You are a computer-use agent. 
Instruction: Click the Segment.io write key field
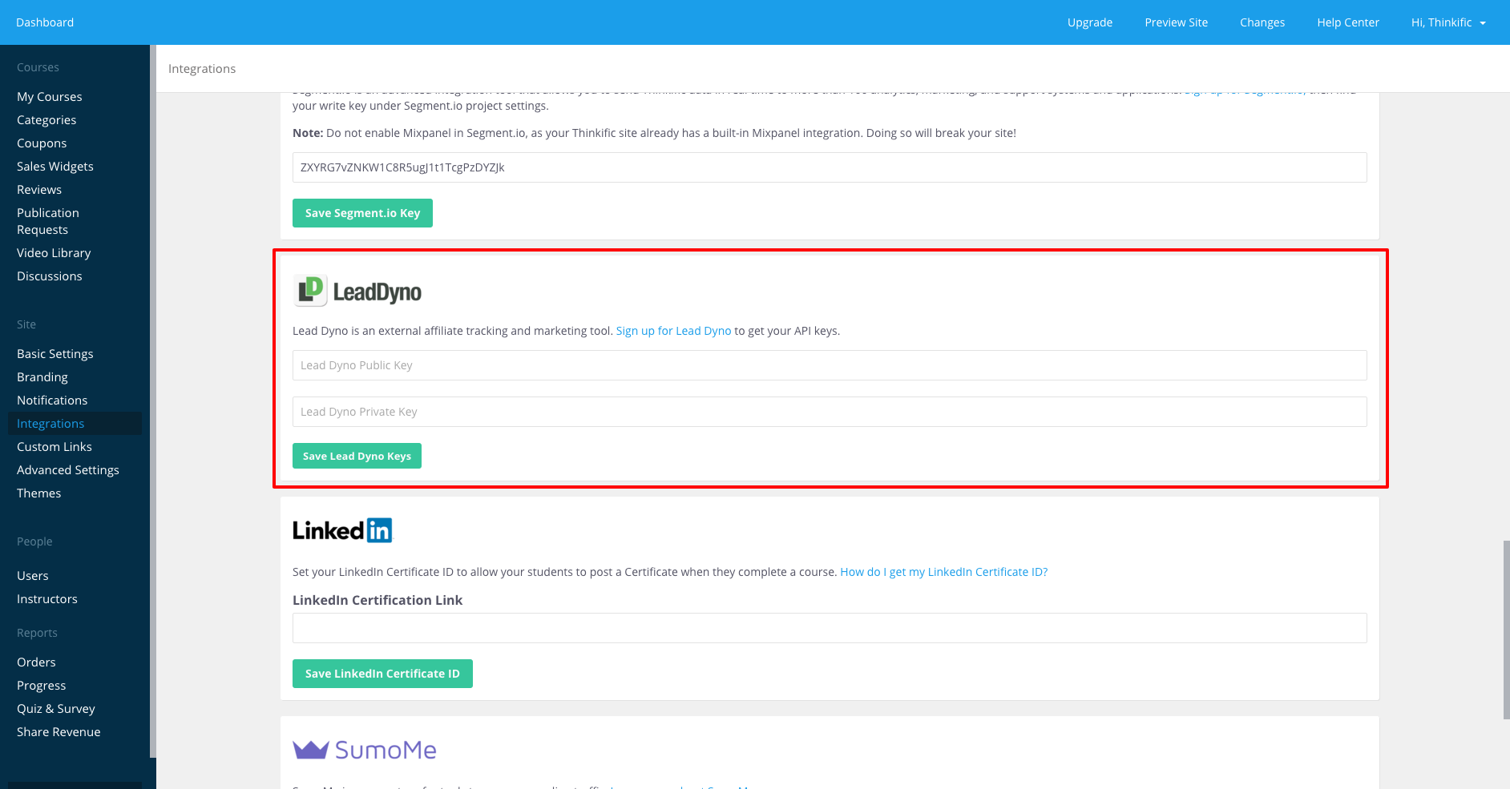[830, 167]
